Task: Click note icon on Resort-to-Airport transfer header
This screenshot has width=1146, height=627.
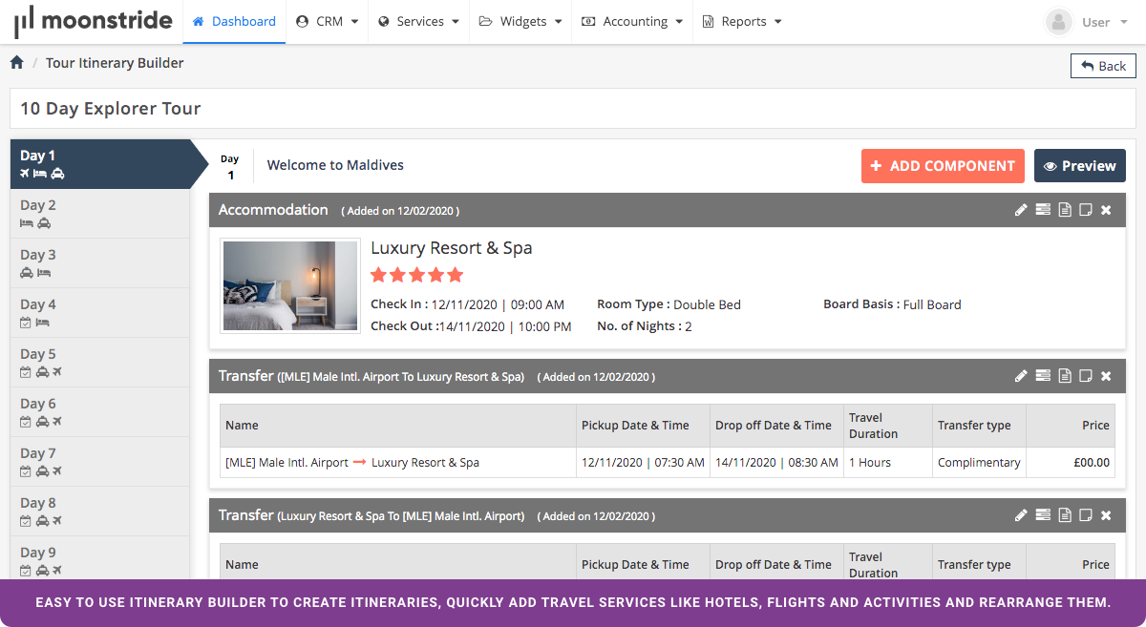Action: coord(1085,515)
